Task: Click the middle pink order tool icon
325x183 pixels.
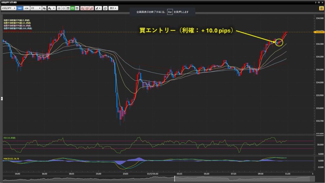Action: point(87,8)
